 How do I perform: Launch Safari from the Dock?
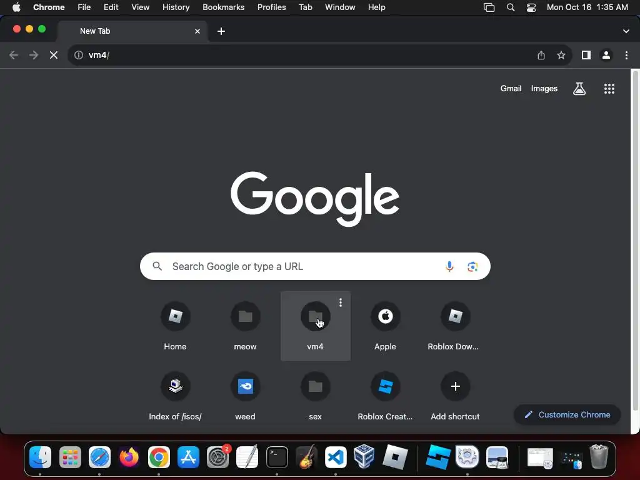(x=99, y=457)
